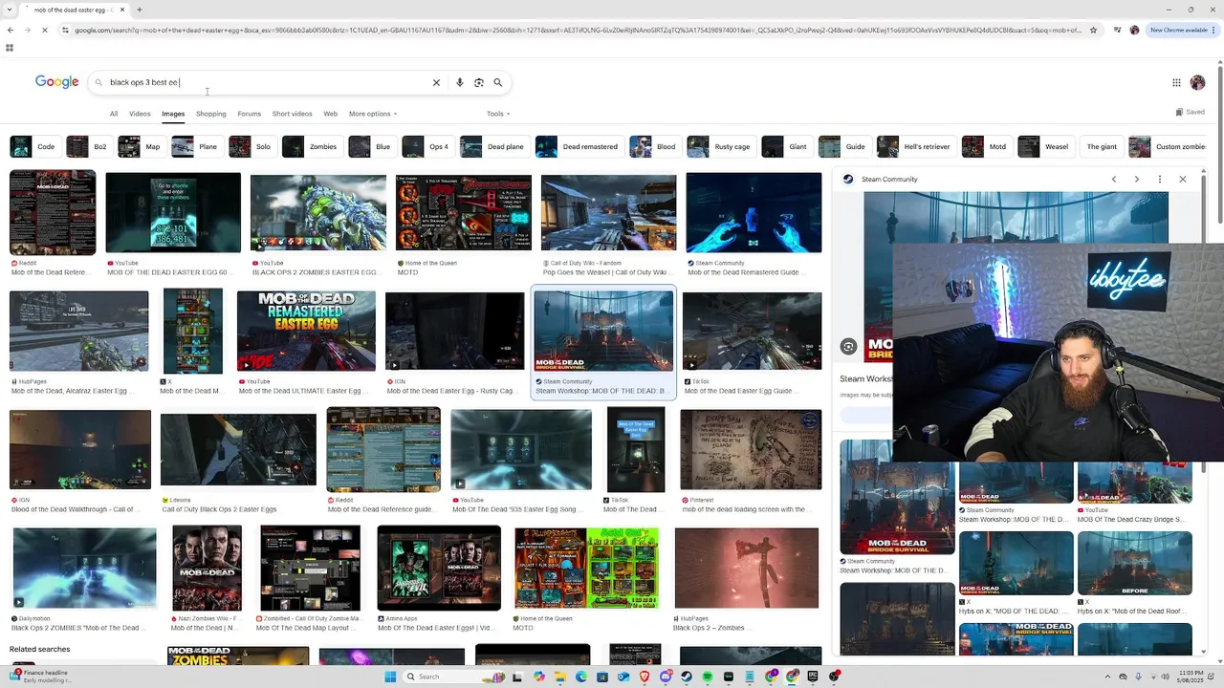Open a new browser tab
The width and height of the screenshot is (1224, 688).
[139, 10]
